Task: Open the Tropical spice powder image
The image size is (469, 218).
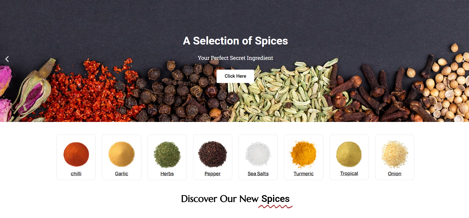Action: (349, 154)
